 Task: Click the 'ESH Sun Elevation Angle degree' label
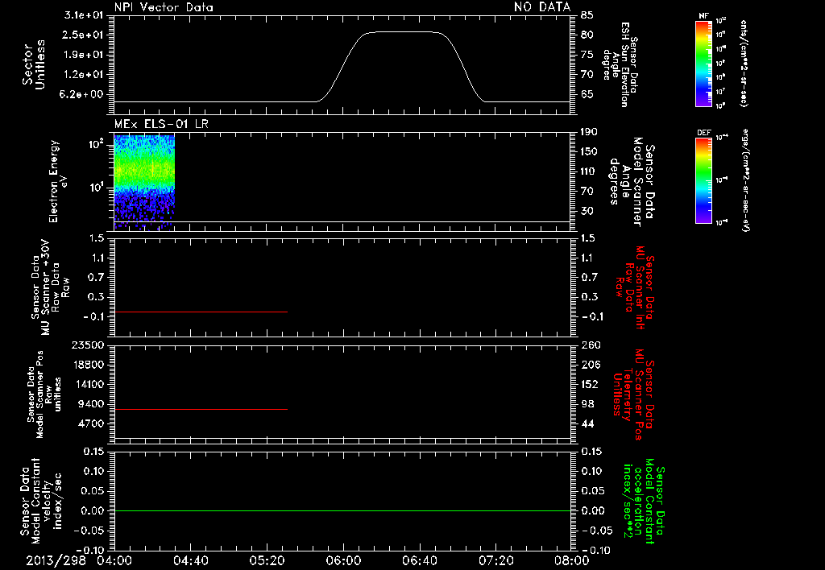coord(620,64)
